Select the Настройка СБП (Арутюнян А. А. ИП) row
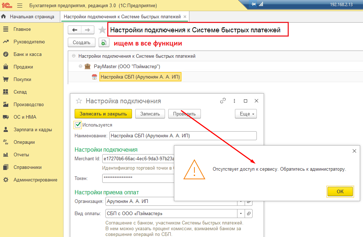The width and height of the screenshot is (363, 237). point(140,77)
